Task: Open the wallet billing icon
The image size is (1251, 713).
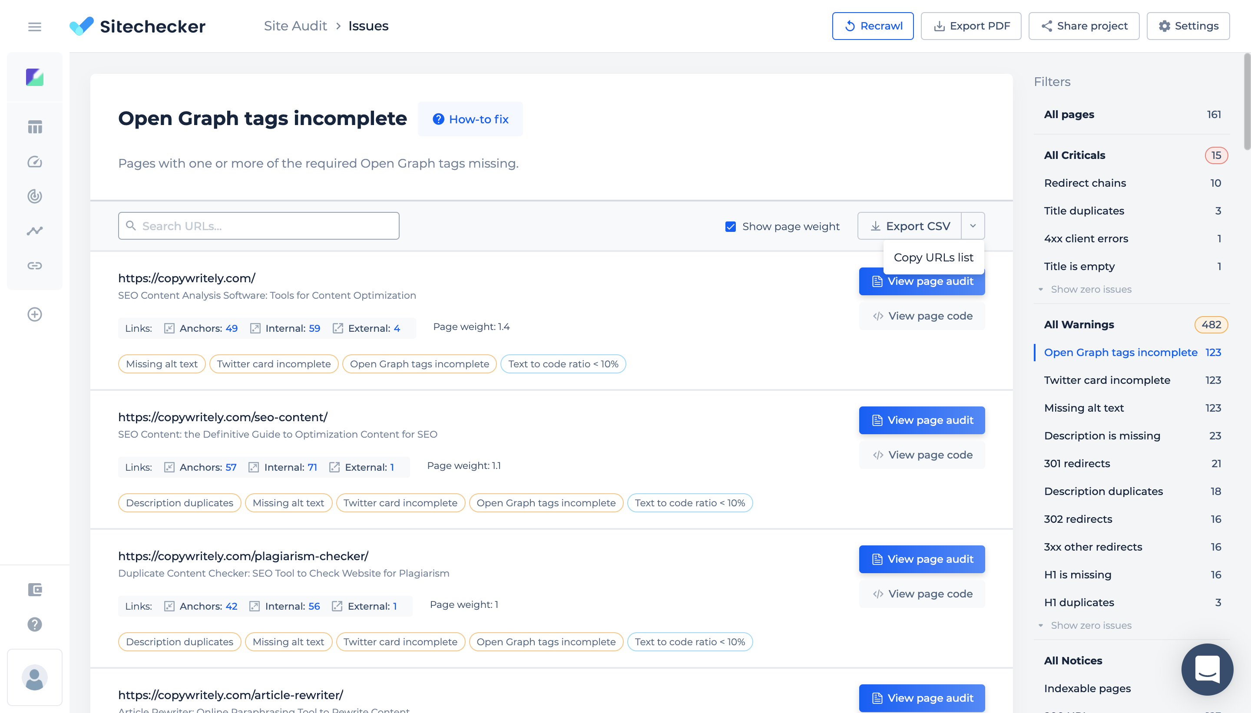Action: 35,590
